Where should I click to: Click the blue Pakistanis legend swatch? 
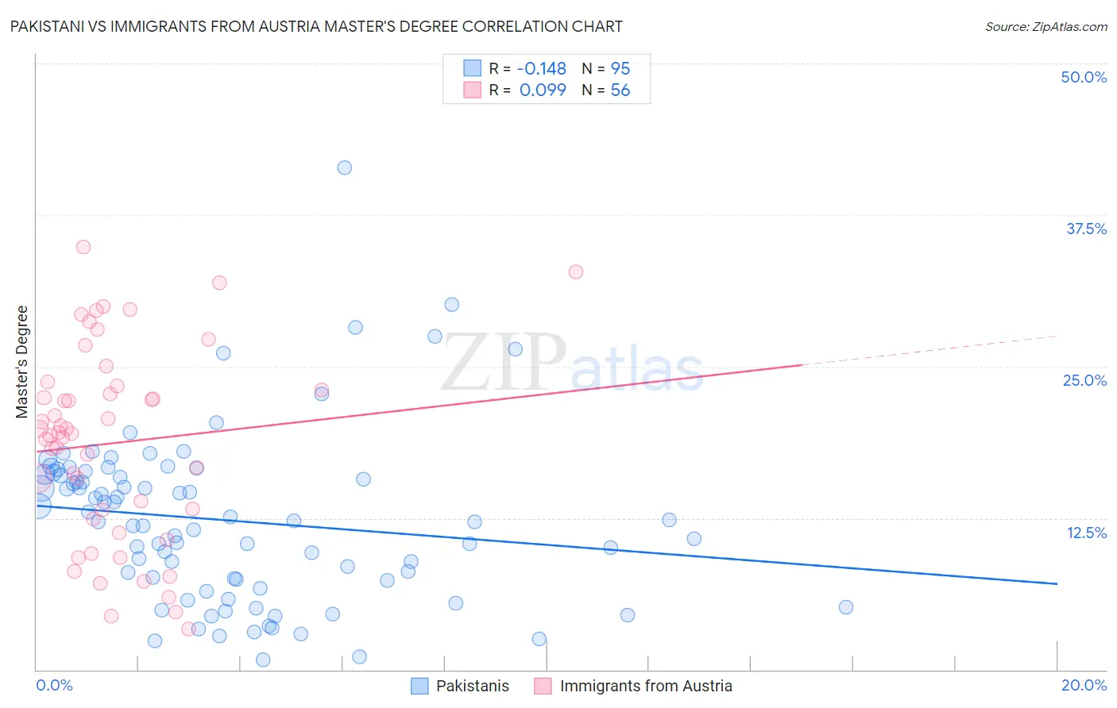click(419, 686)
